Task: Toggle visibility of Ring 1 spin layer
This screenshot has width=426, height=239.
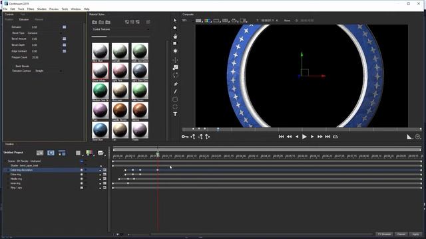Action: (x=81, y=187)
